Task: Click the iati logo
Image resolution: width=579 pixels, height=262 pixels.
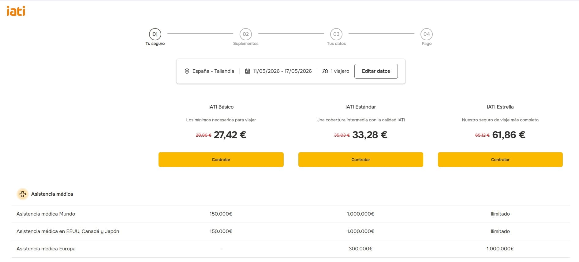Action: click(x=16, y=11)
